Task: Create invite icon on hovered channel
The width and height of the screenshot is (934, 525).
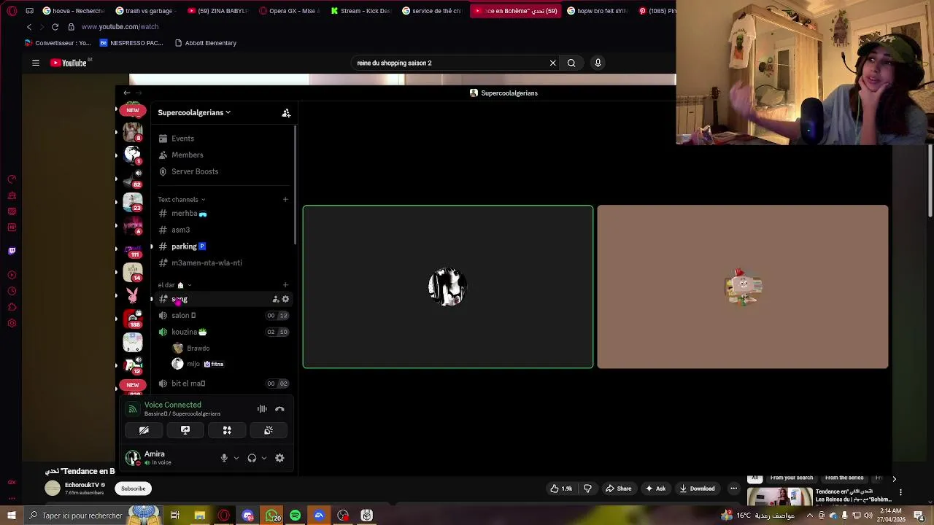Action: click(x=276, y=299)
